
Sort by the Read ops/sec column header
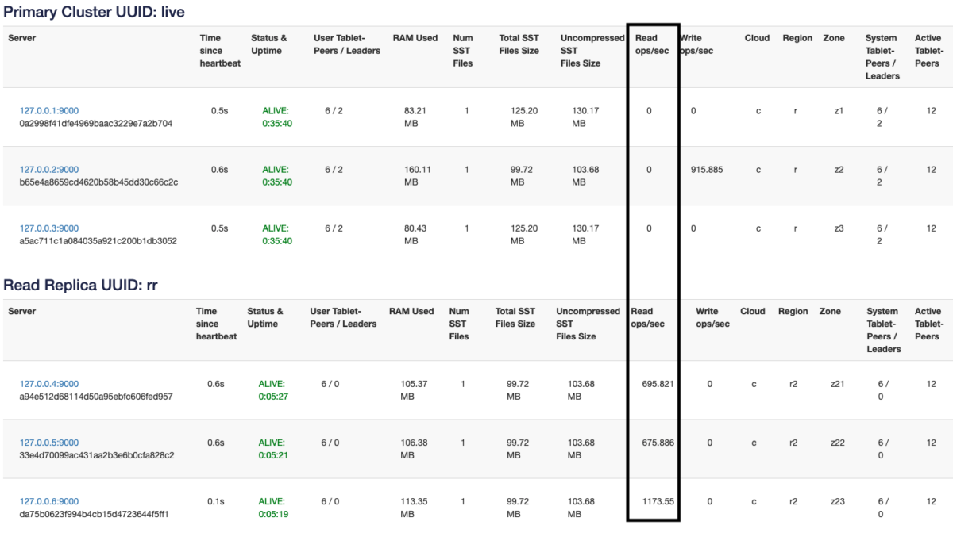click(651, 42)
